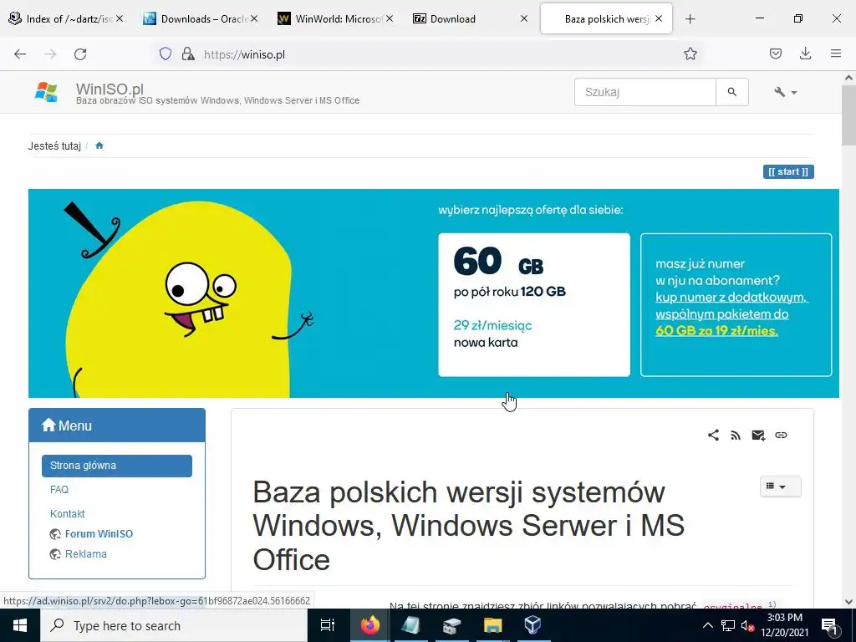The height and width of the screenshot is (642, 856).
Task: Open Firefox from the taskbar
Action: click(369, 625)
